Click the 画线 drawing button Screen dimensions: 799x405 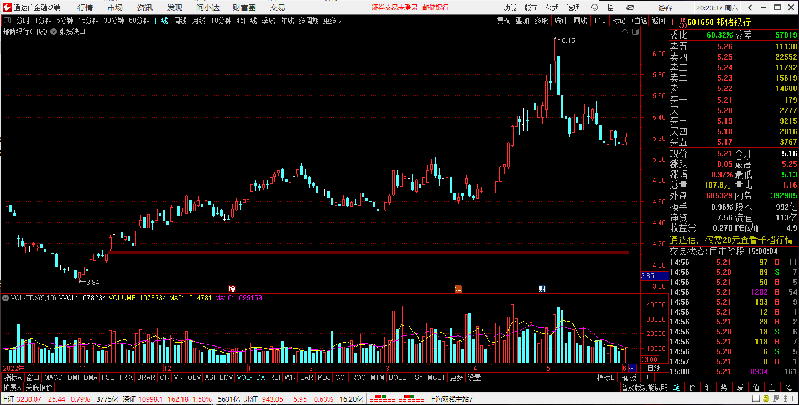point(580,20)
